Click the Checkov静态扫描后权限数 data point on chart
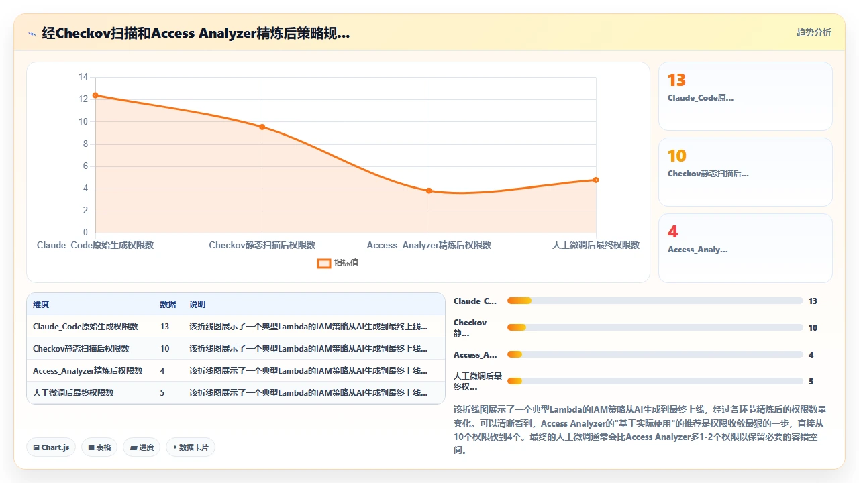Viewport: 859px width, 483px height. (262, 127)
